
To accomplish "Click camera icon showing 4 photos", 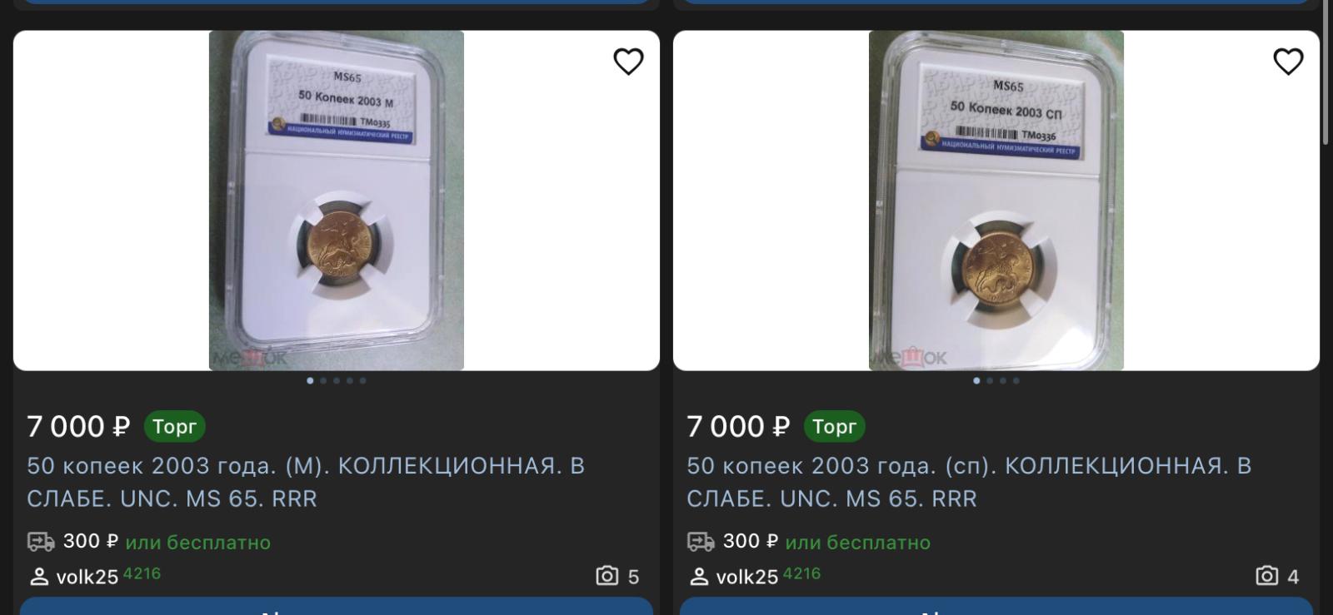I will (x=1267, y=576).
